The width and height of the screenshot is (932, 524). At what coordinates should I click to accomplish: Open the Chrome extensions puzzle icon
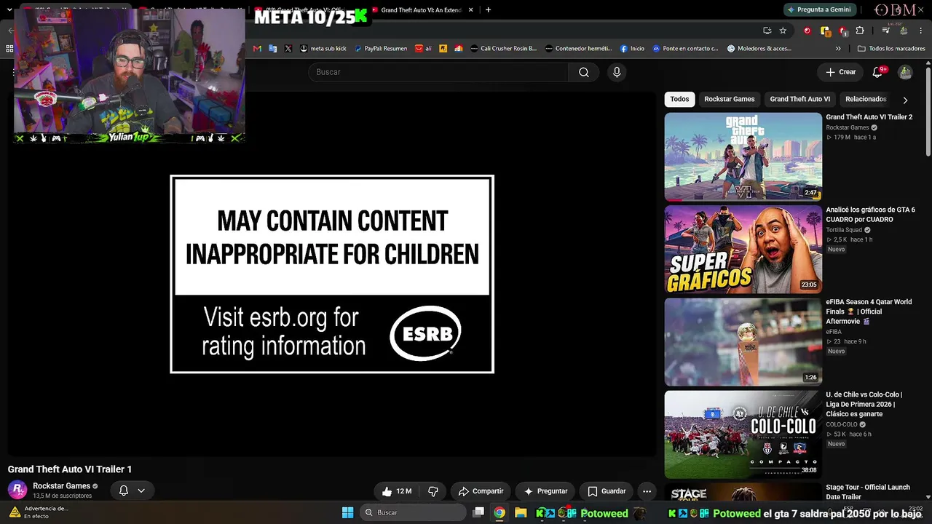pos(860,31)
